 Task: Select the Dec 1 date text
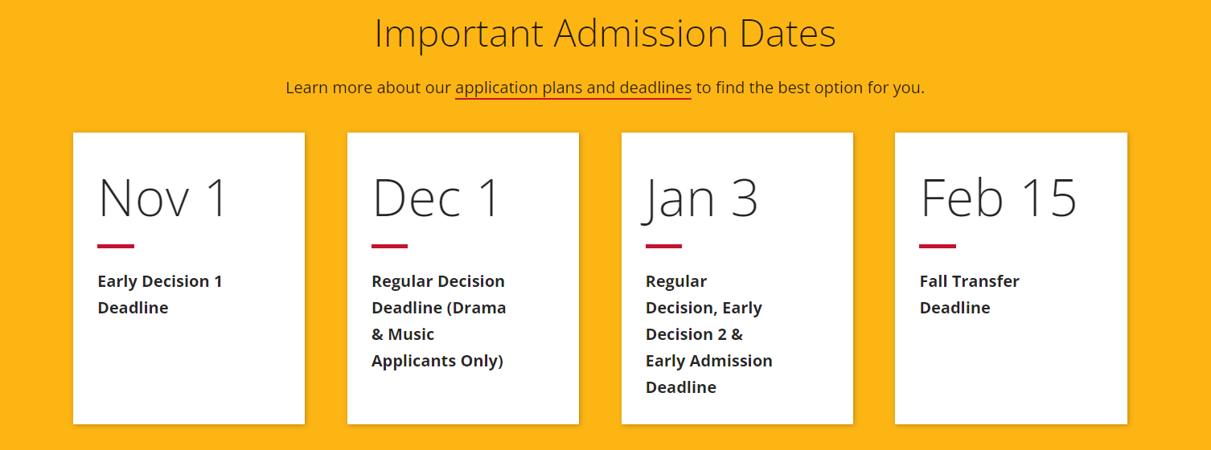coord(437,198)
